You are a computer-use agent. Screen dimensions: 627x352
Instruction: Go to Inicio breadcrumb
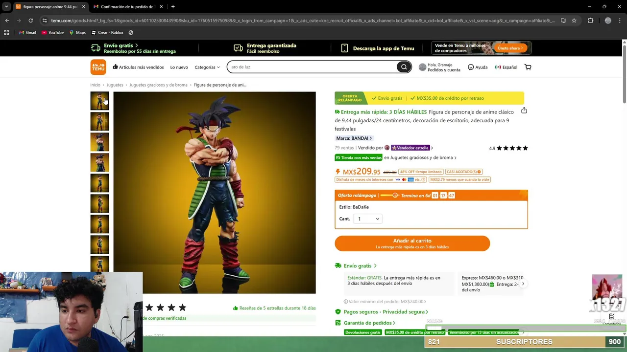coord(95,85)
